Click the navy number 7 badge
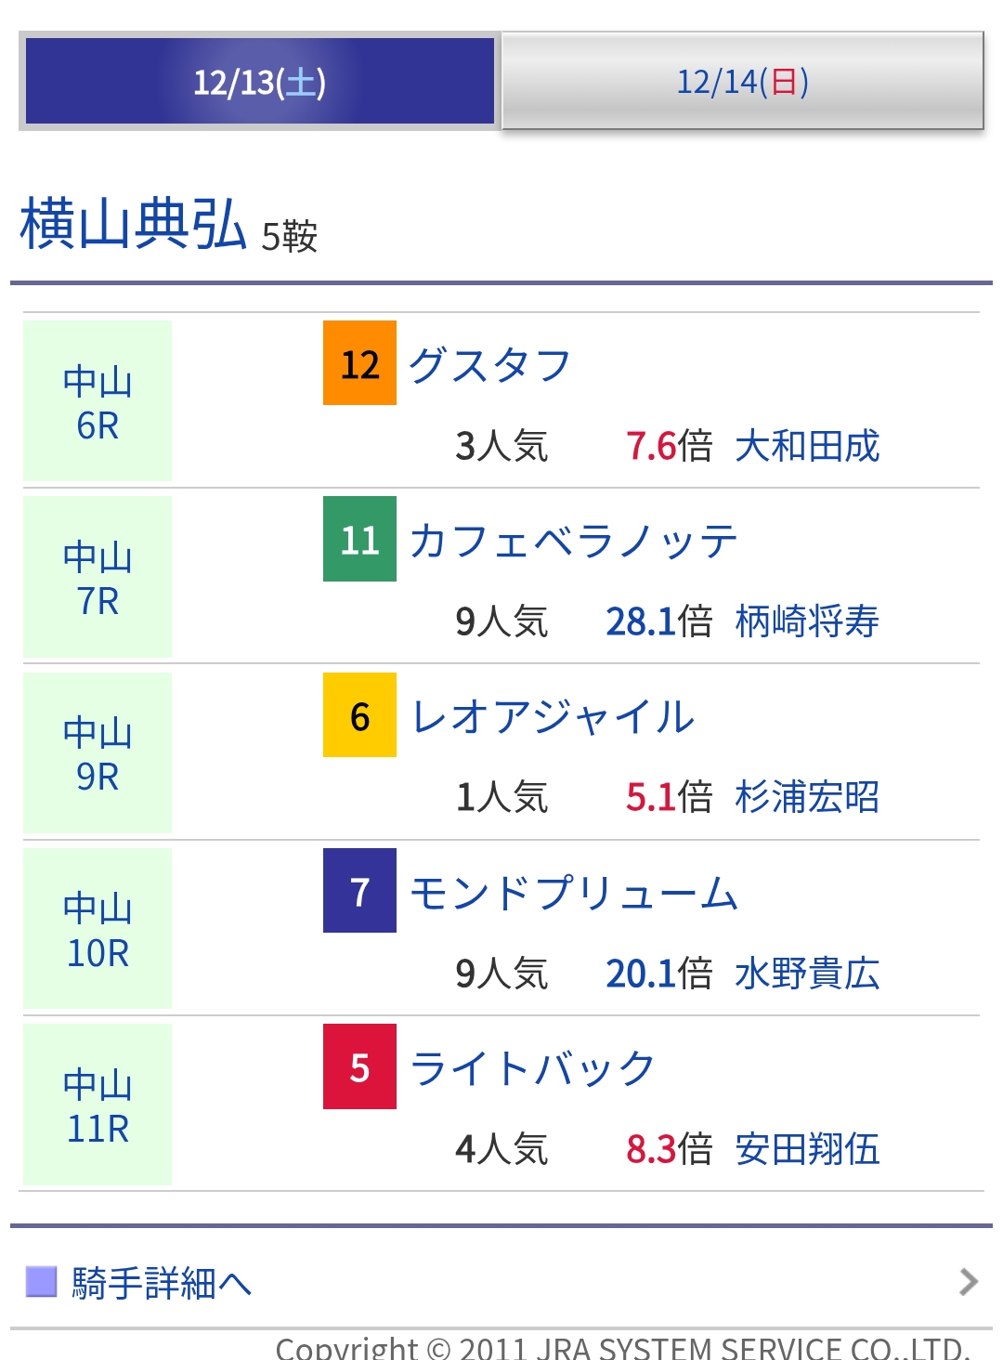Image resolution: width=1003 pixels, height=1360 pixels. (359, 891)
